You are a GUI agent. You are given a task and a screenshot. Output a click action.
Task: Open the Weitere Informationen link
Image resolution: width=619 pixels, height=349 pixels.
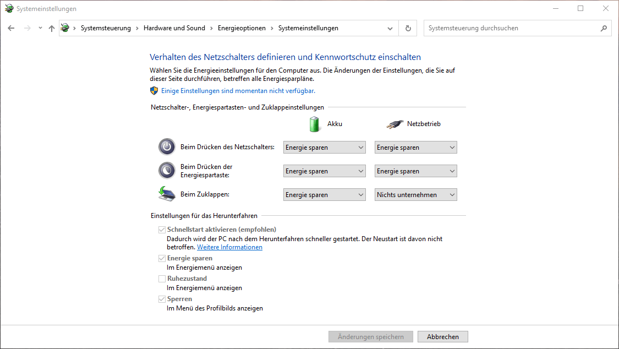tap(229, 248)
